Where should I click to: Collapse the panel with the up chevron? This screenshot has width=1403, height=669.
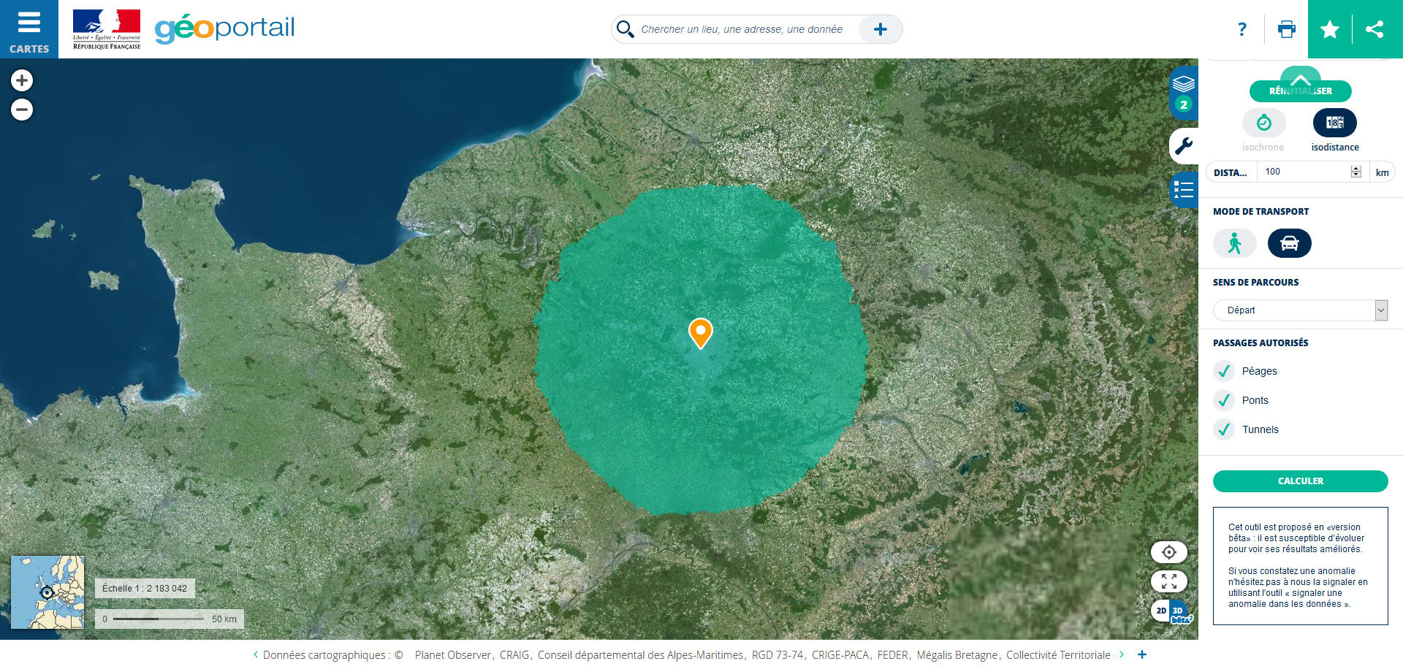click(1301, 78)
